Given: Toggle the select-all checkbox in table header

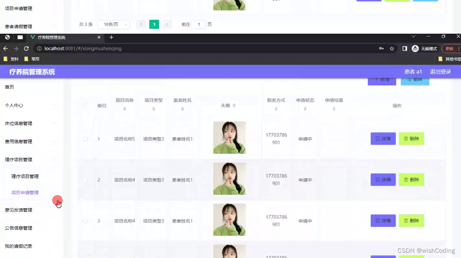Looking at the screenshot, I should (x=85, y=105).
